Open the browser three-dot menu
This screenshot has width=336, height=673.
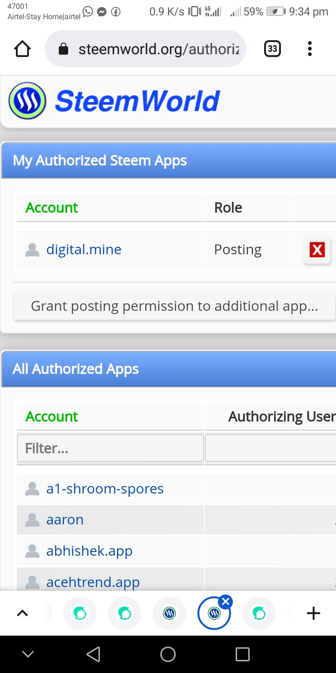310,49
